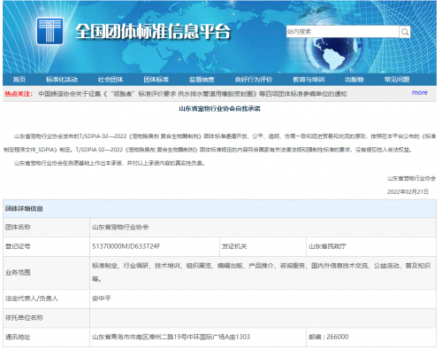The width and height of the screenshot is (442, 349).
Task: Open the 出版物 menu item
Action: pos(354,80)
